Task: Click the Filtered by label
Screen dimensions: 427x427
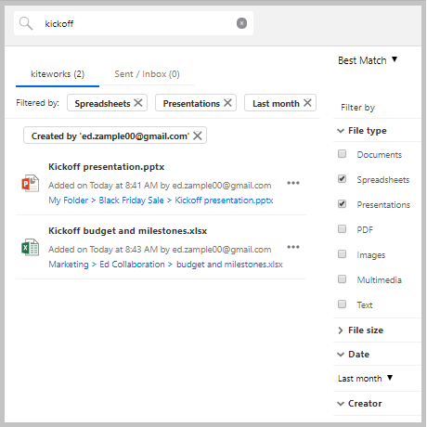Action: [37, 103]
